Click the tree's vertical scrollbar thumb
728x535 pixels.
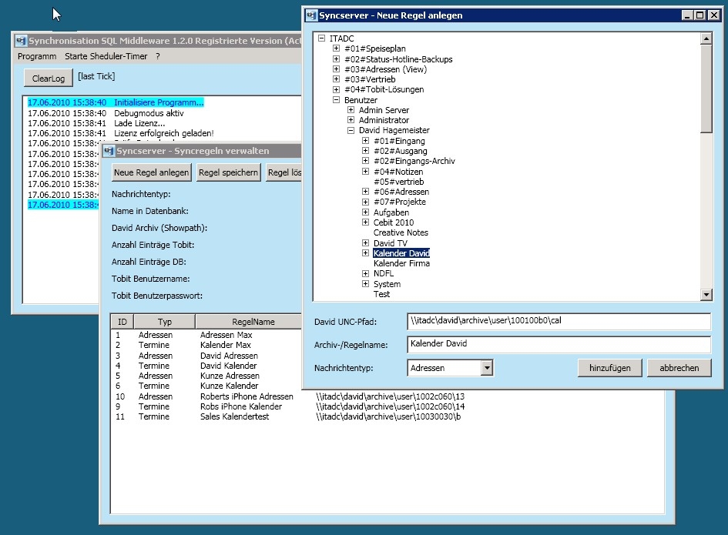pos(706,89)
